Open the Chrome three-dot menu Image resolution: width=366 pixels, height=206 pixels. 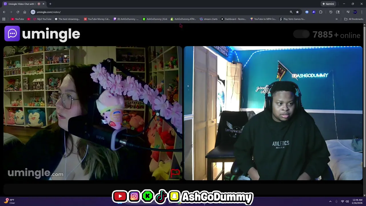pyautogui.click(x=362, y=12)
